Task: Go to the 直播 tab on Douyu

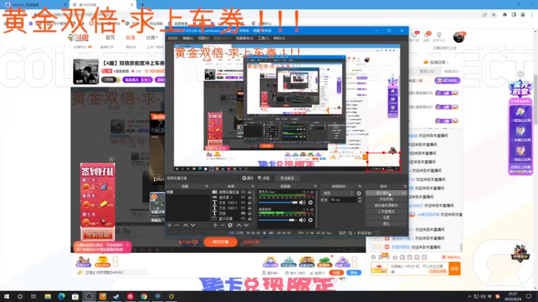Action: 130,38
